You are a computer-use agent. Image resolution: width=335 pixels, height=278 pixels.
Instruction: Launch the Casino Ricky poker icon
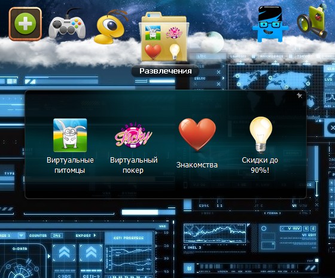point(133,136)
